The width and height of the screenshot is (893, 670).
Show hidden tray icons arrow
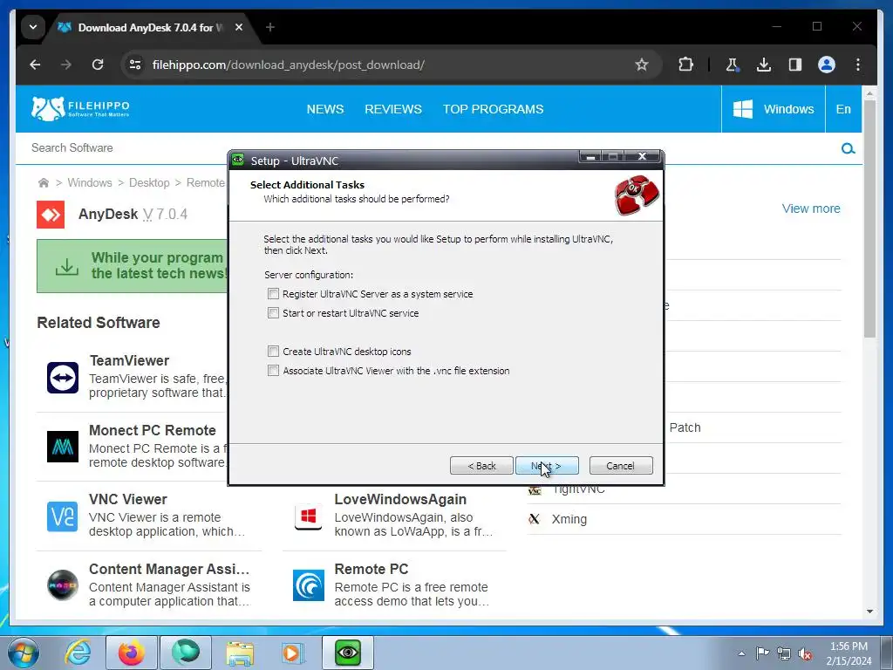(741, 653)
